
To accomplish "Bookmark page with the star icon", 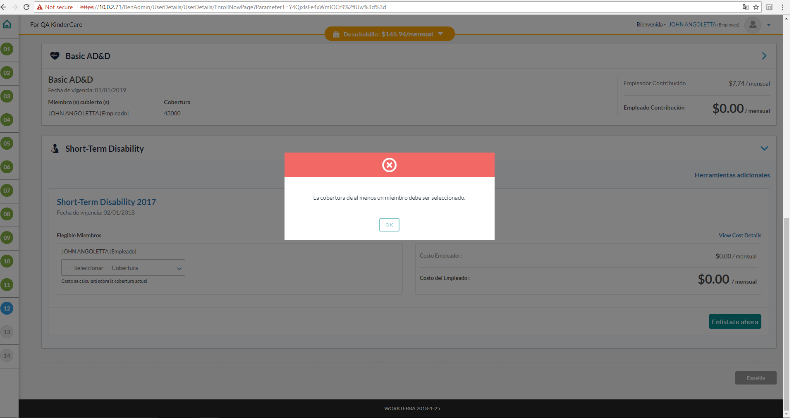I will click(x=756, y=7).
